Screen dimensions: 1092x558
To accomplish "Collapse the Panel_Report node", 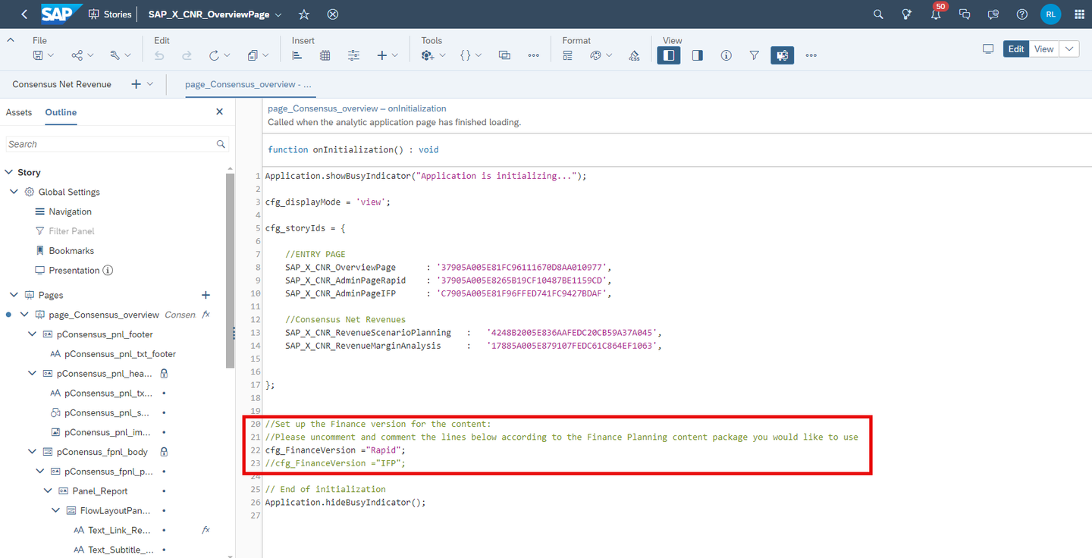I will 48,491.
